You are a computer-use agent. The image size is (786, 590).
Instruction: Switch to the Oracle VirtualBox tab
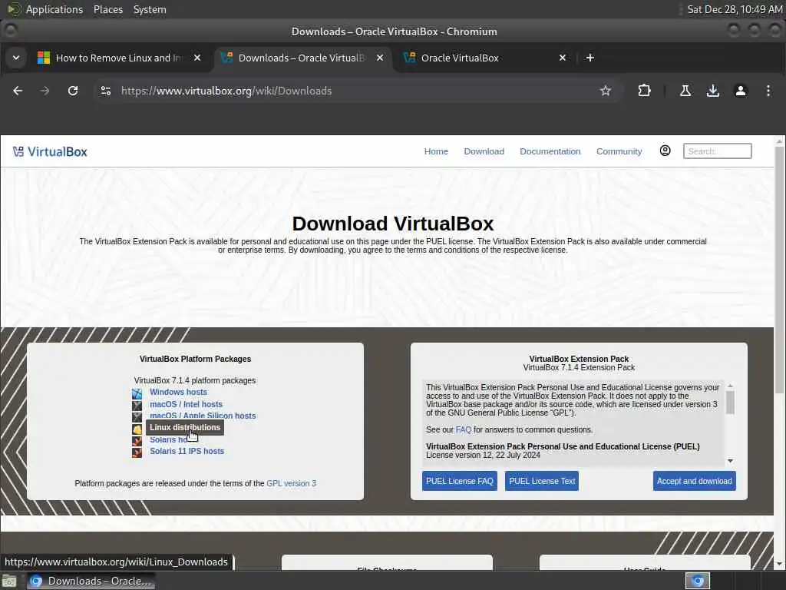click(484, 58)
